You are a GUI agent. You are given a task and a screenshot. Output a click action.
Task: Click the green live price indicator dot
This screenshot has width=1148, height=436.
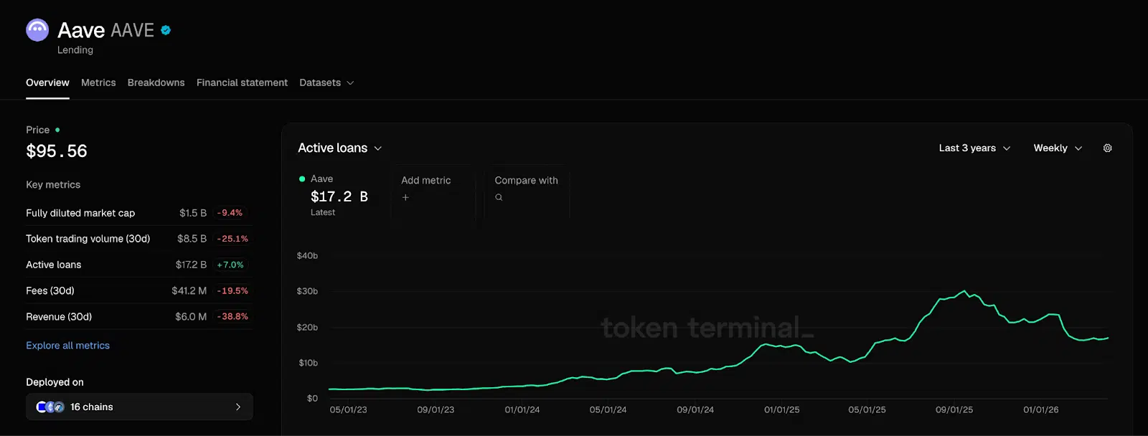pyautogui.click(x=57, y=130)
